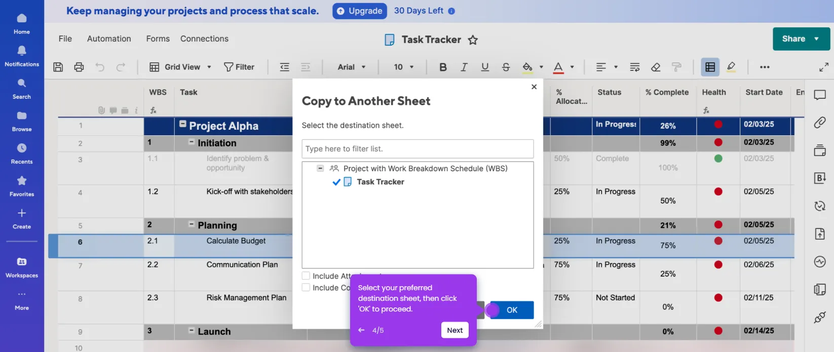This screenshot has width=834, height=352.
Task: Open Favorites in sidebar
Action: (22, 186)
